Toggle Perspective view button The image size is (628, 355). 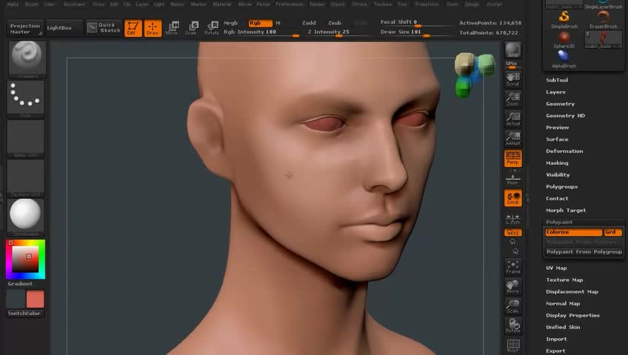coord(512,158)
